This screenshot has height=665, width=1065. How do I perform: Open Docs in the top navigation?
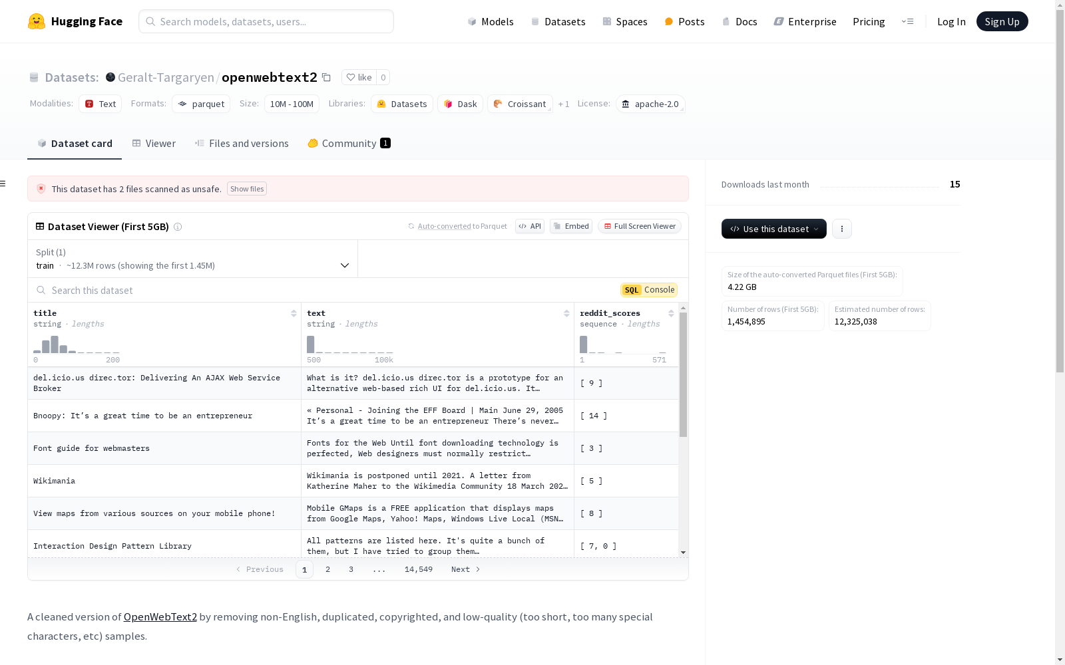(740, 21)
